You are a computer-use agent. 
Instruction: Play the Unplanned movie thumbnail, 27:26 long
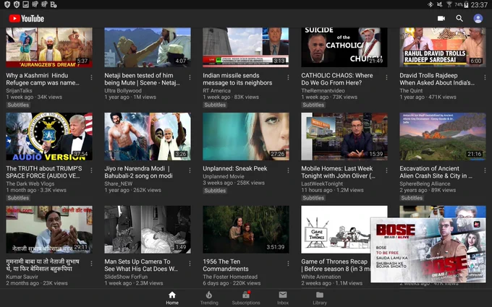pyautogui.click(x=246, y=137)
